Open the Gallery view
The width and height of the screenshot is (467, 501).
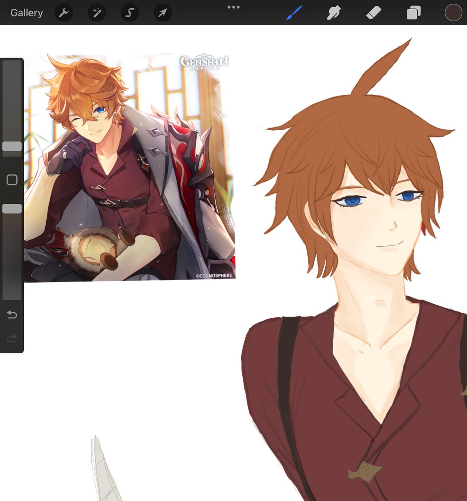pos(27,13)
